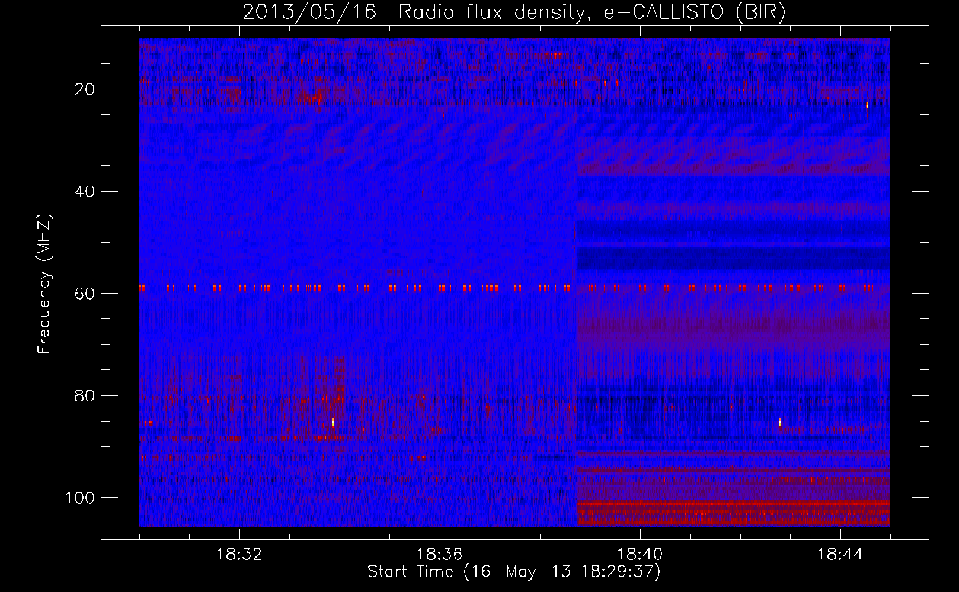Click the "60" frequency tick label
The width and height of the screenshot is (959, 592).
click(85, 294)
